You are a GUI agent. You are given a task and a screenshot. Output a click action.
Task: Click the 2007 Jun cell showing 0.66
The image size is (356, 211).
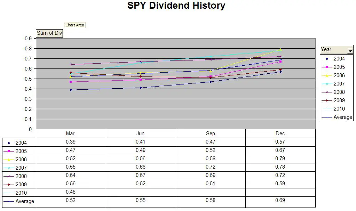pos(141,167)
